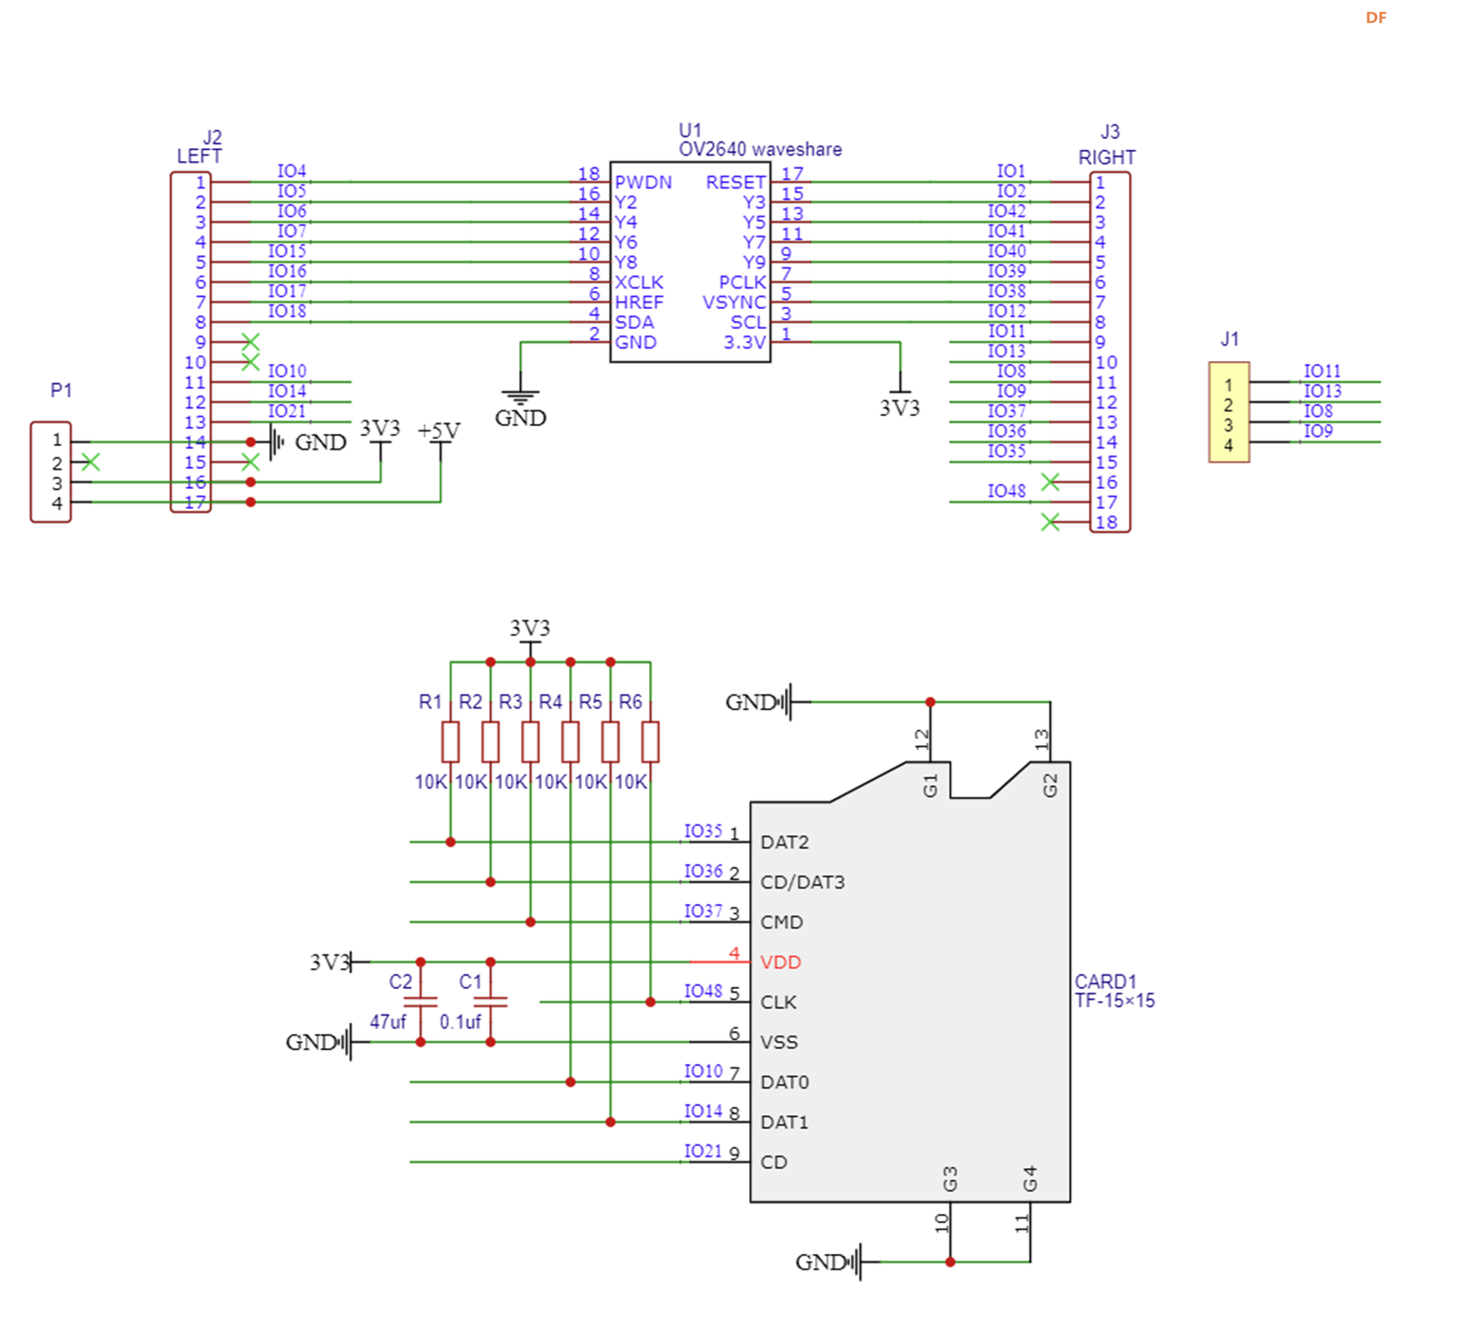
Task: Click the red VDD pin label
Action: tap(780, 962)
